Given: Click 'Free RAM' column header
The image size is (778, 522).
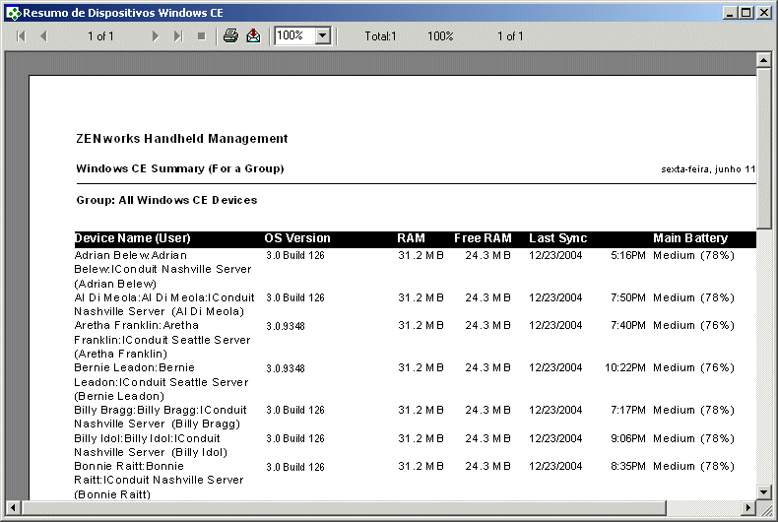Looking at the screenshot, I should (x=483, y=238).
